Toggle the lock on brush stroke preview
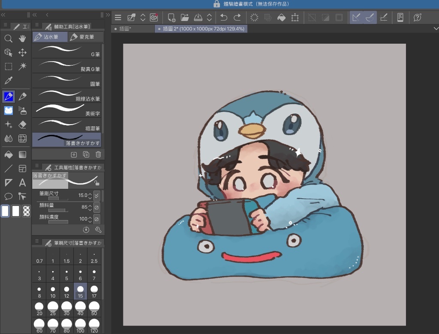This screenshot has height=334, width=439. (97, 183)
